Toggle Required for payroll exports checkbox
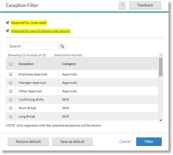The image size is (173, 155). pos(8,31)
